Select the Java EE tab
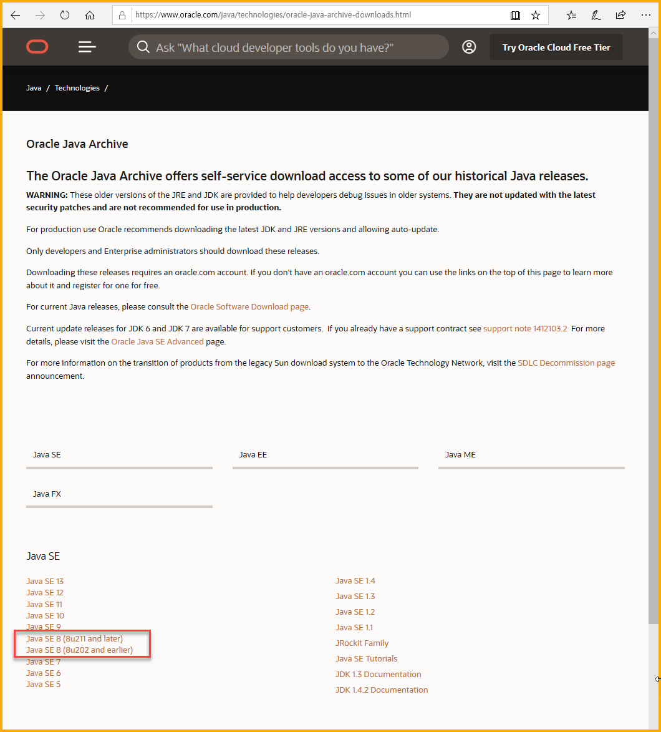 (x=325, y=456)
